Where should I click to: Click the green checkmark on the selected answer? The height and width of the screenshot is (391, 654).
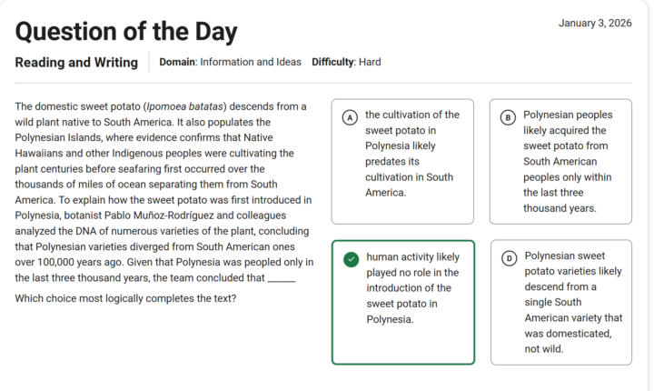tap(351, 259)
